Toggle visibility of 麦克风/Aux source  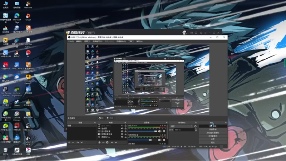tap(122, 137)
